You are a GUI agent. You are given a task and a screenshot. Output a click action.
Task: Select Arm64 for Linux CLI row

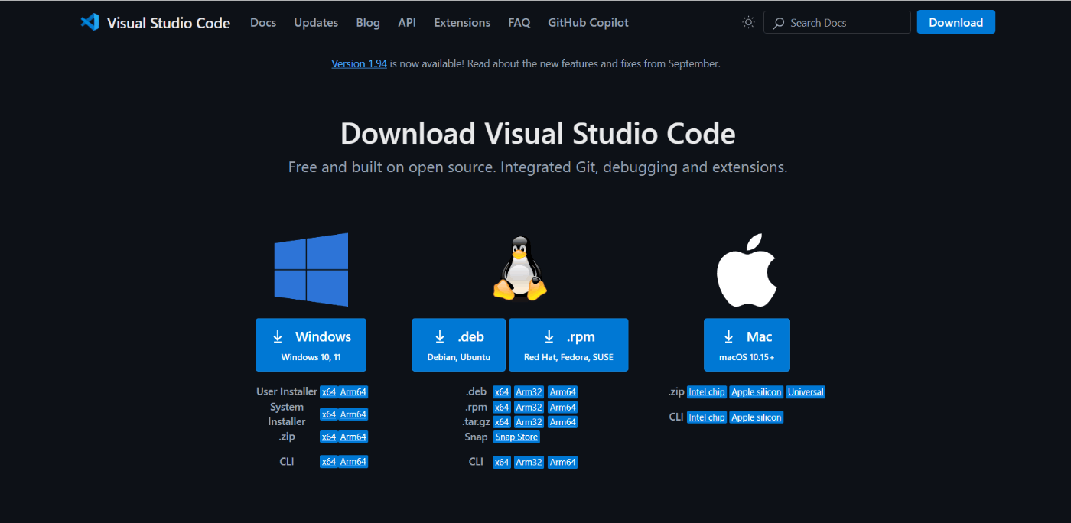point(562,462)
